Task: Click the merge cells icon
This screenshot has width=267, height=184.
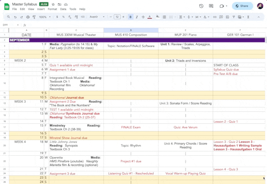Action: (171, 17)
